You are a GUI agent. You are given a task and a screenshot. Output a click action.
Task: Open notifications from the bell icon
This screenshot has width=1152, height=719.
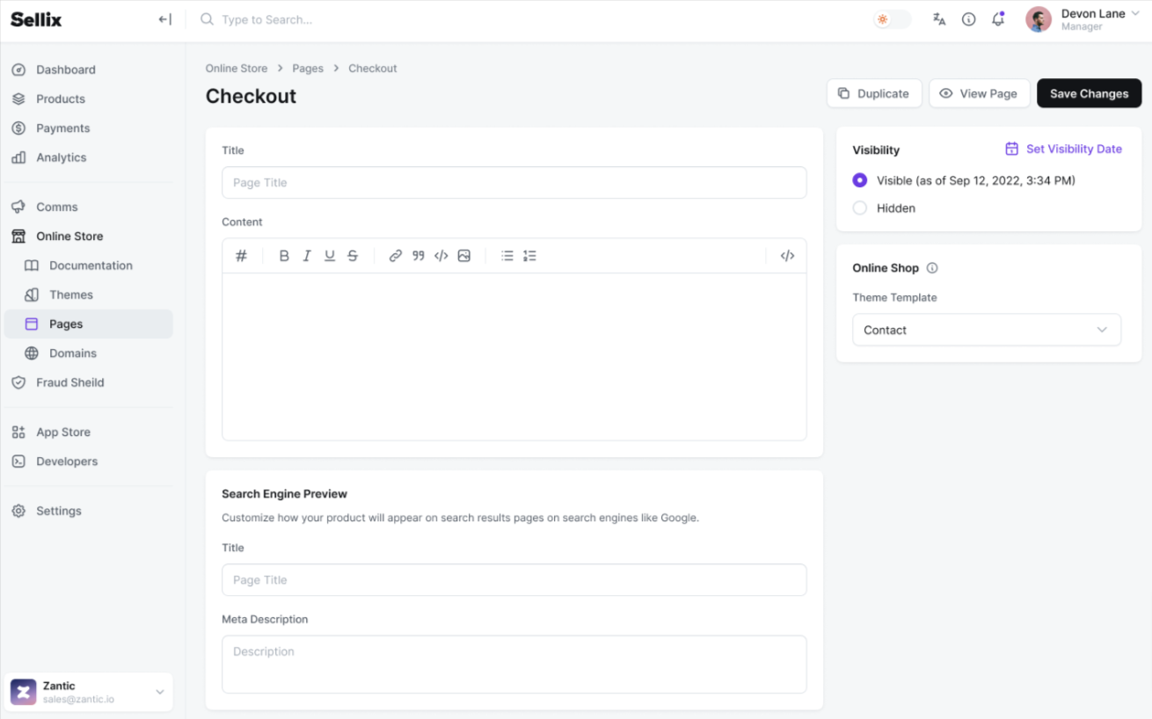pyautogui.click(x=998, y=18)
